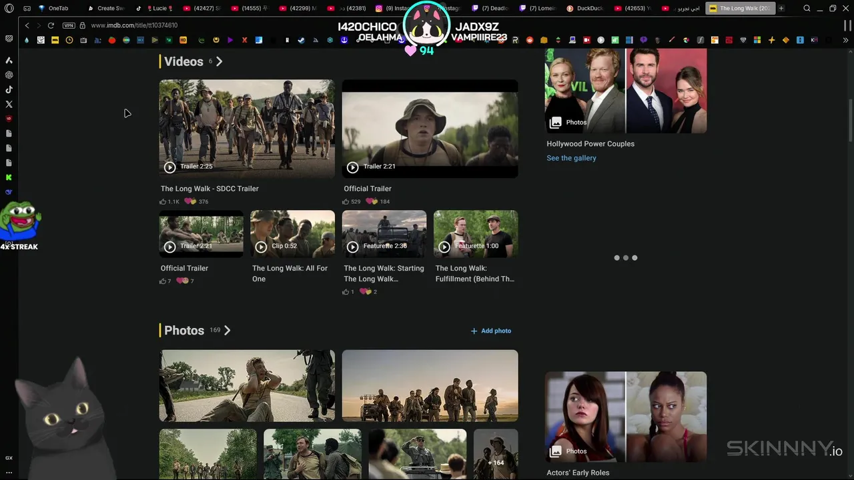Open the HD bookmark icon

[x=183, y=40]
